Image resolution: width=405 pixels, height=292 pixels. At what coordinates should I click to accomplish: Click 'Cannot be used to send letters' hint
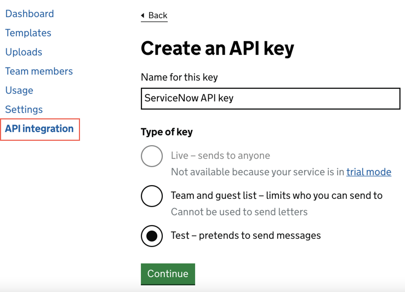pyautogui.click(x=239, y=212)
